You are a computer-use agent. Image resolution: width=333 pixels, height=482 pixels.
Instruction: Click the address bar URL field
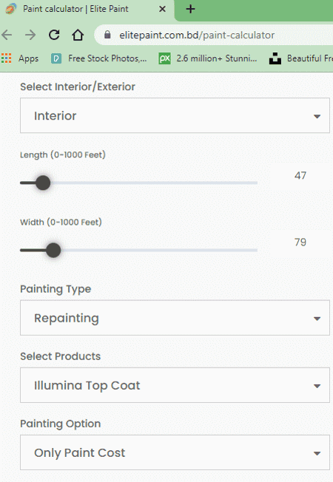tap(197, 35)
